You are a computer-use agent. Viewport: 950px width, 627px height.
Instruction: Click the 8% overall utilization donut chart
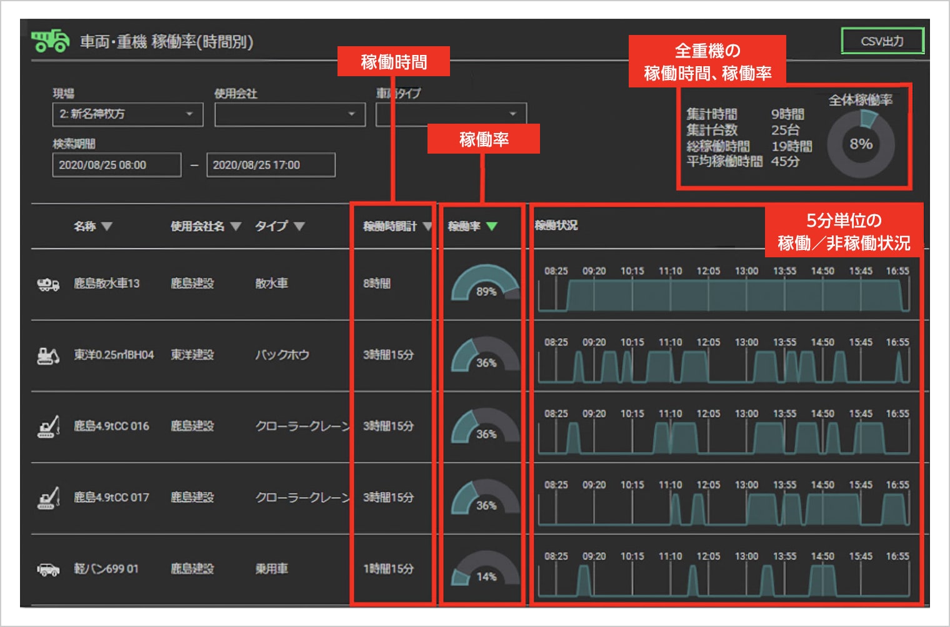pyautogui.click(x=861, y=144)
